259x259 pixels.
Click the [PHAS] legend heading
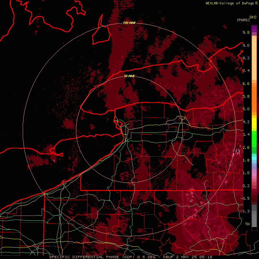click(x=243, y=20)
